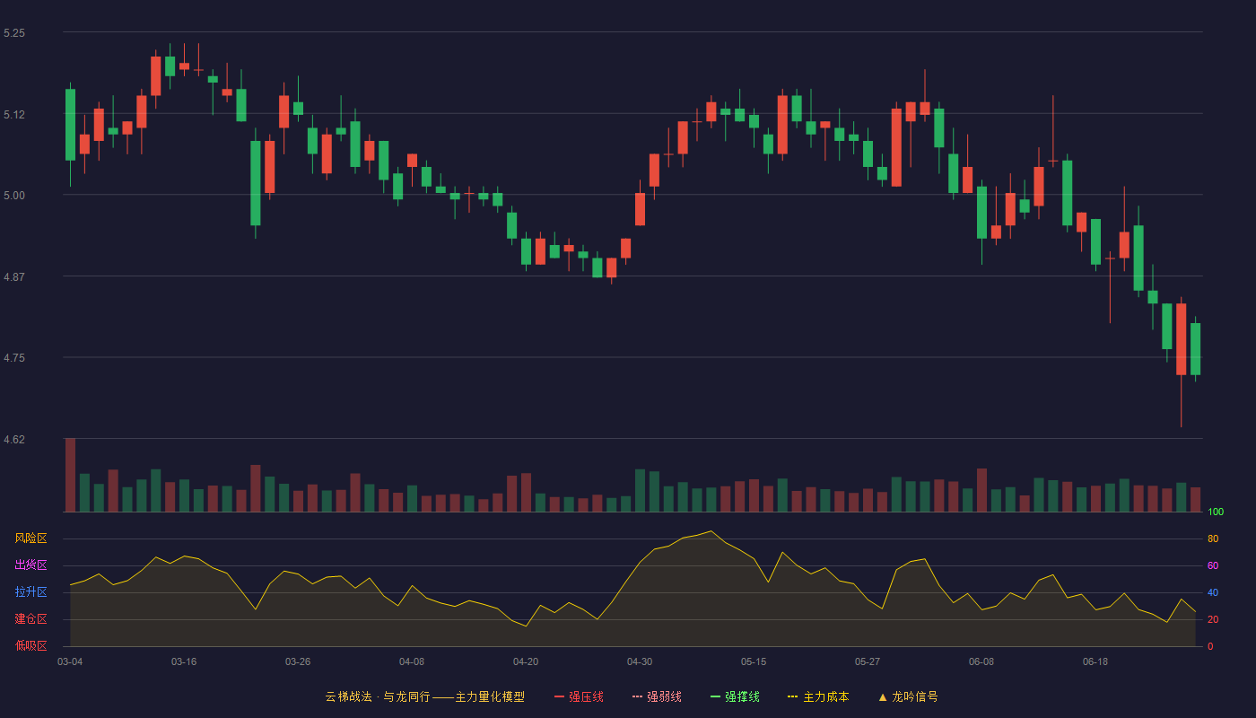
Task: Toggle the 龙吟信号 legend item
Action: click(908, 696)
